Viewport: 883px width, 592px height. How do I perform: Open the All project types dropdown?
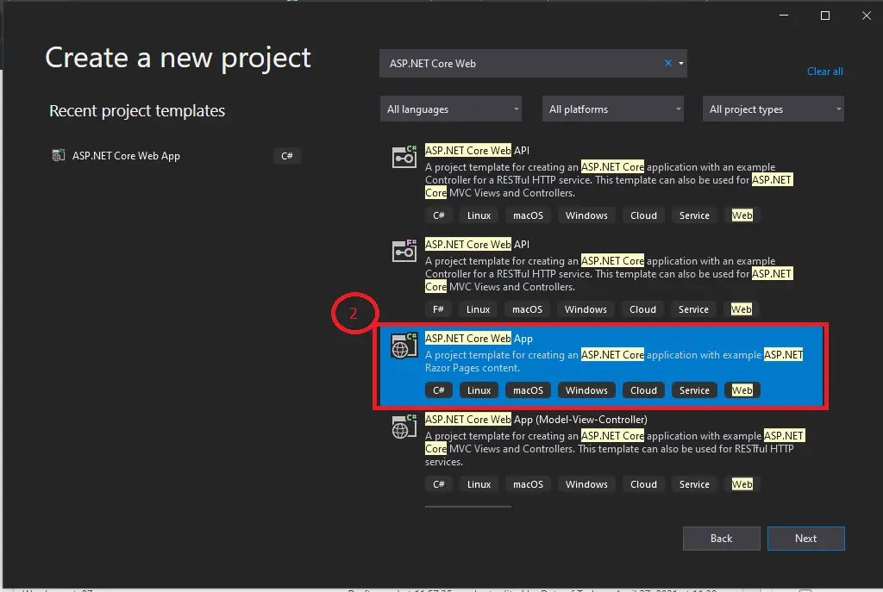click(773, 109)
